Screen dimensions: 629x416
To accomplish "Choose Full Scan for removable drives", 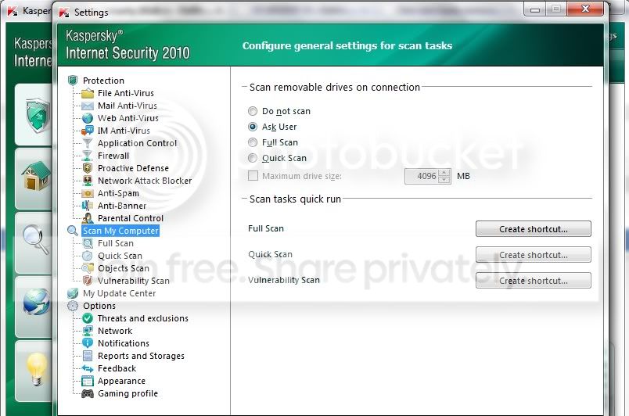I will point(253,142).
